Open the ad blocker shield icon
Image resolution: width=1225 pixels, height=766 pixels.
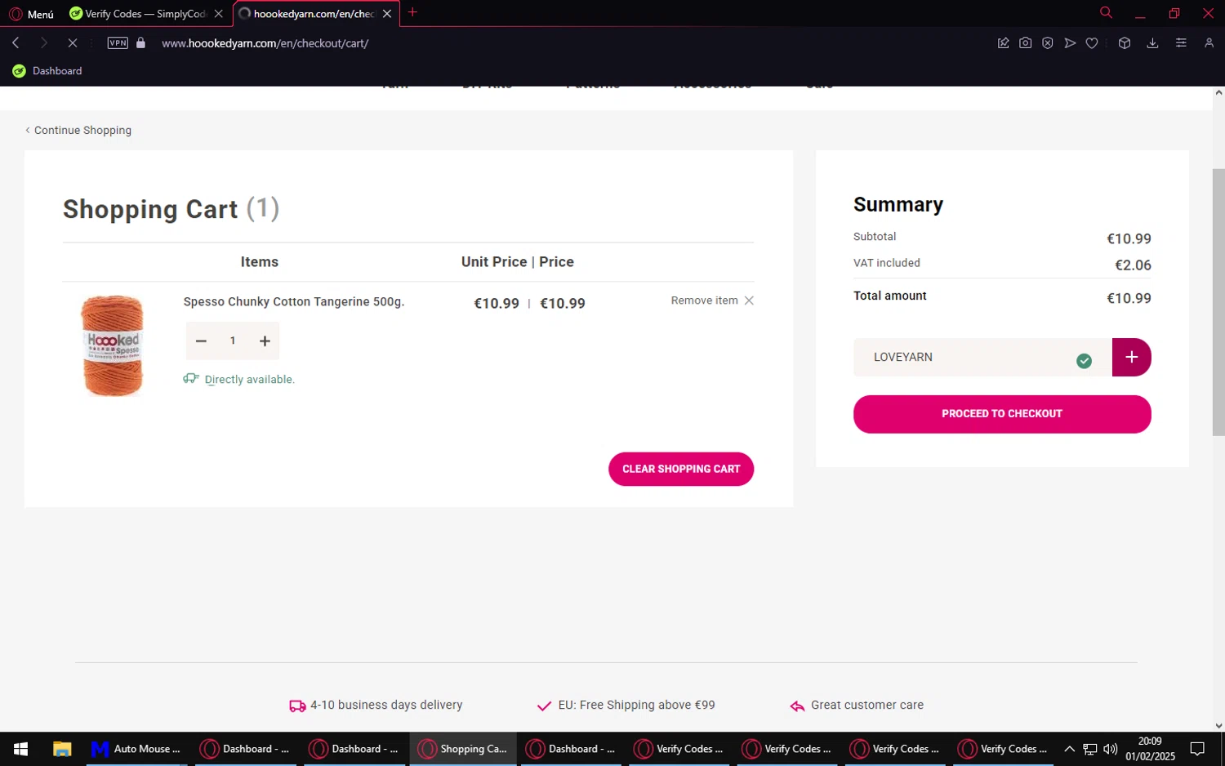1047,42
